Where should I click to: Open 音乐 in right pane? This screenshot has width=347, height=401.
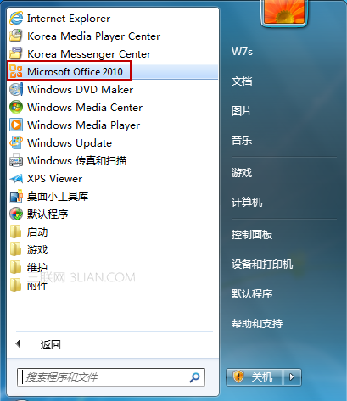point(242,141)
